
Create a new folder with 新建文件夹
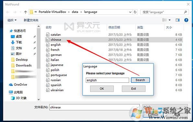31,20
